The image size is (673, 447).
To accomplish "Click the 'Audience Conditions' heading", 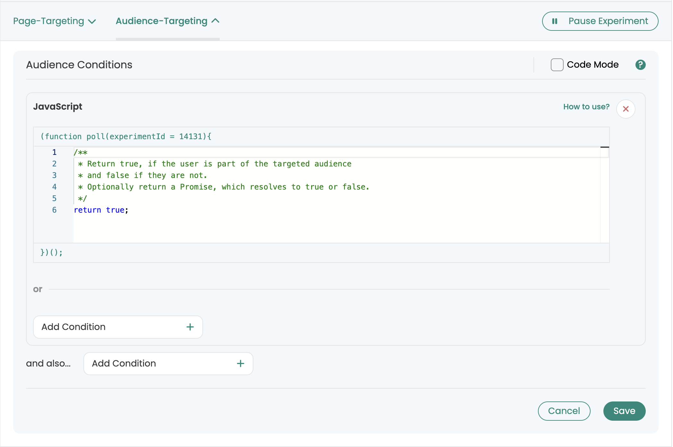I will (79, 65).
